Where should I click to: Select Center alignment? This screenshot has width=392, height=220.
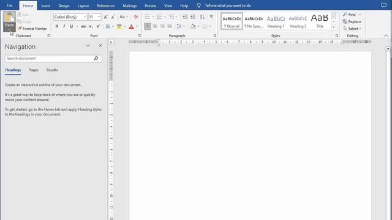click(x=155, y=26)
